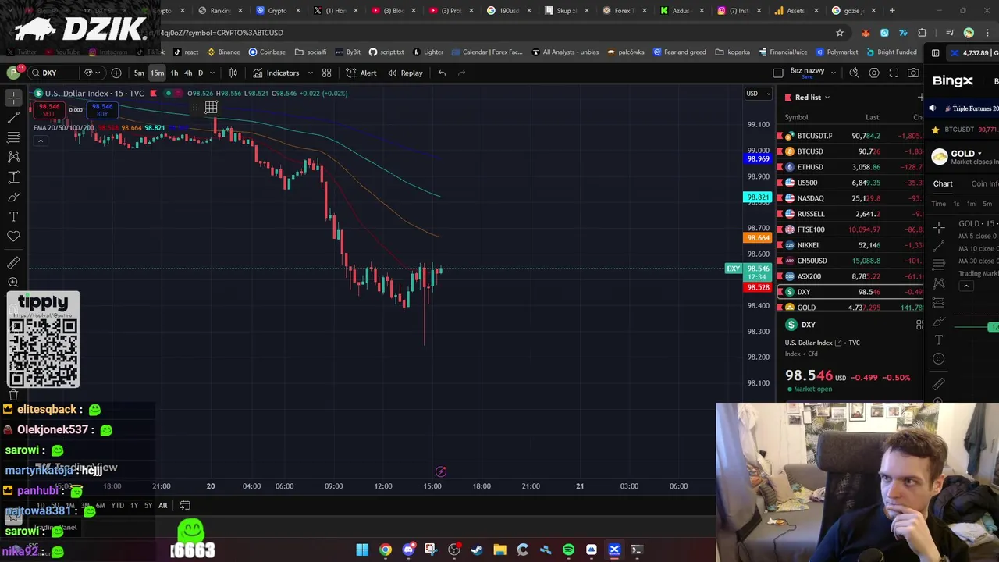The image size is (999, 562).
Task: Open quick search in chart toolbar
Action: [854, 73]
